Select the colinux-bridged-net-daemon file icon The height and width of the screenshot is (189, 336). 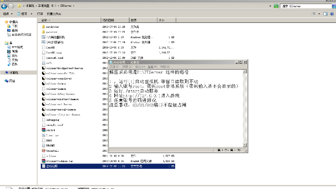(43, 68)
